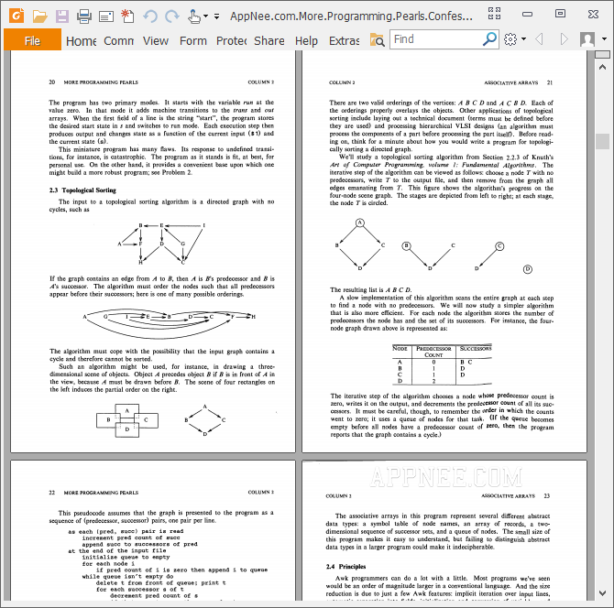Go to next search result arrow
This screenshot has height=608, width=614.
pyautogui.click(x=564, y=39)
